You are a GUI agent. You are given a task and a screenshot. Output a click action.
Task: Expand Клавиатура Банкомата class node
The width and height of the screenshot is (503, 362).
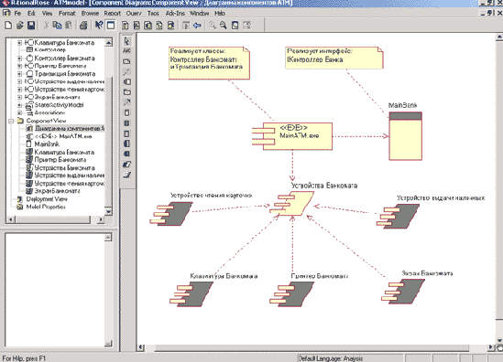(x=19, y=43)
